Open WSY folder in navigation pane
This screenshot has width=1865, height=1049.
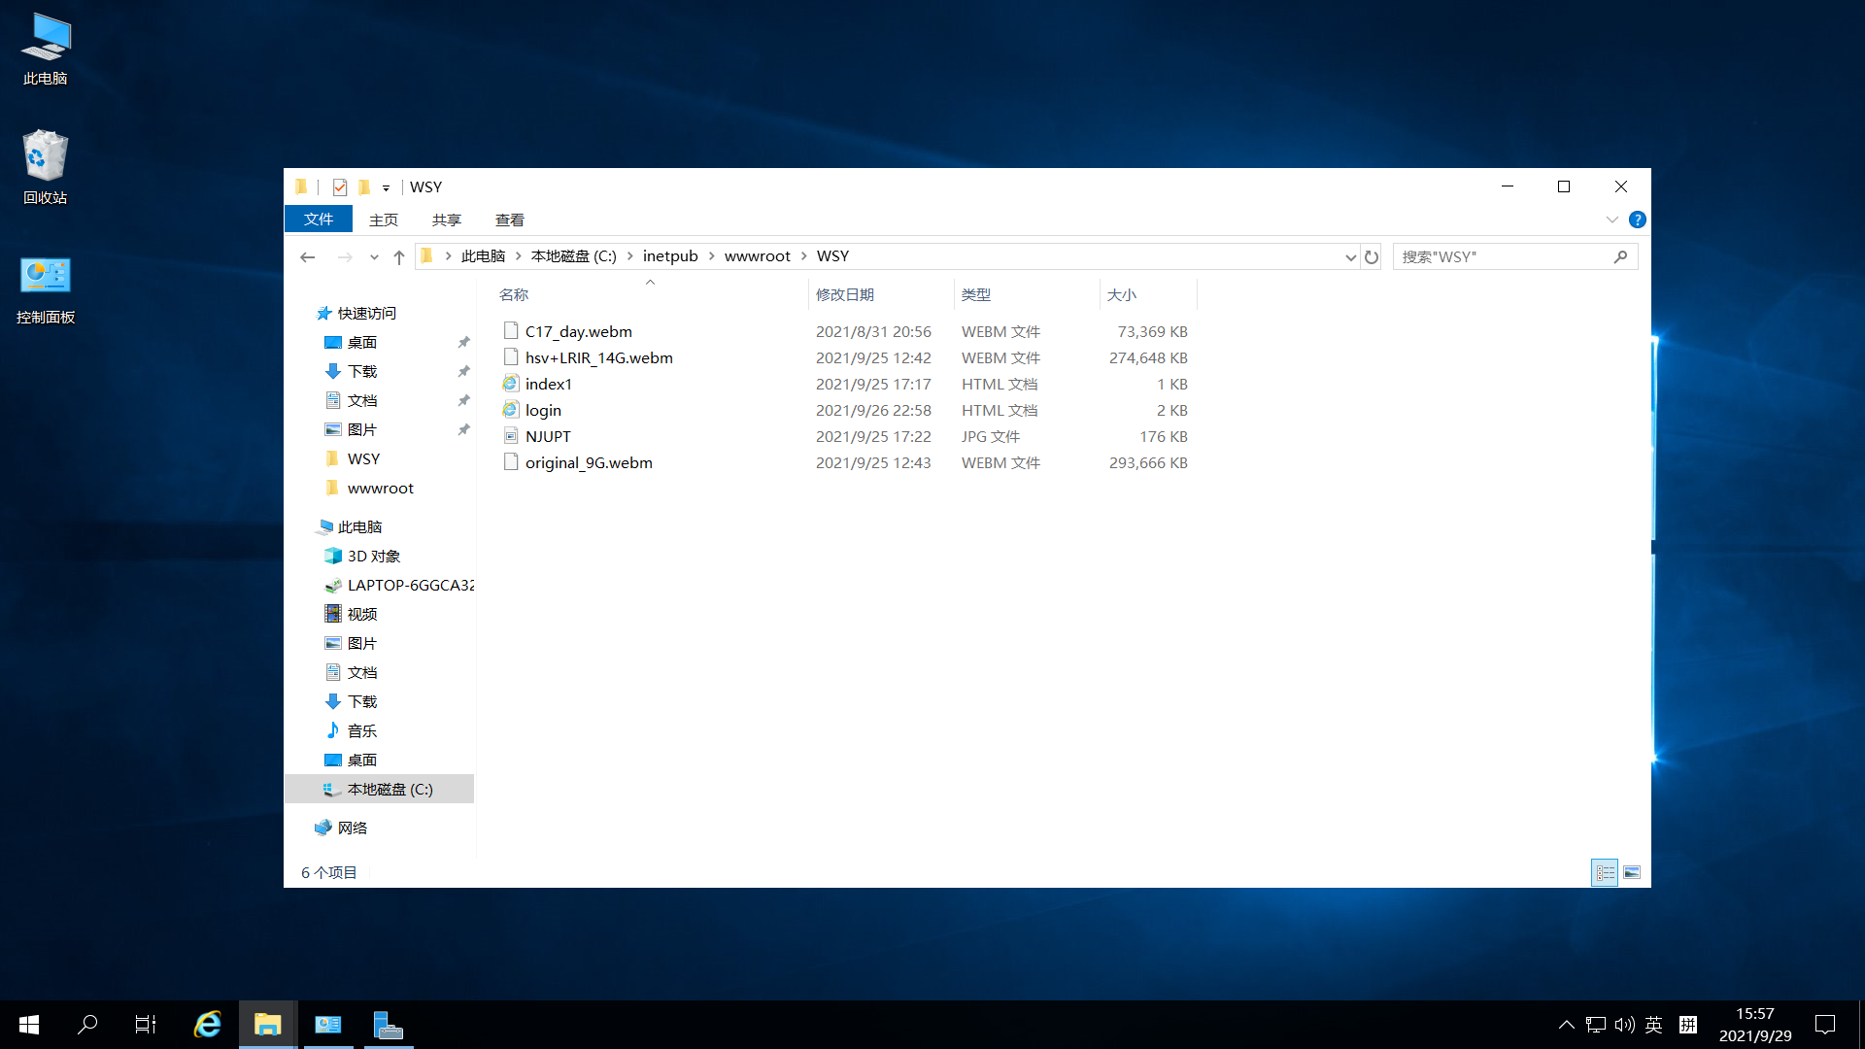(x=363, y=458)
